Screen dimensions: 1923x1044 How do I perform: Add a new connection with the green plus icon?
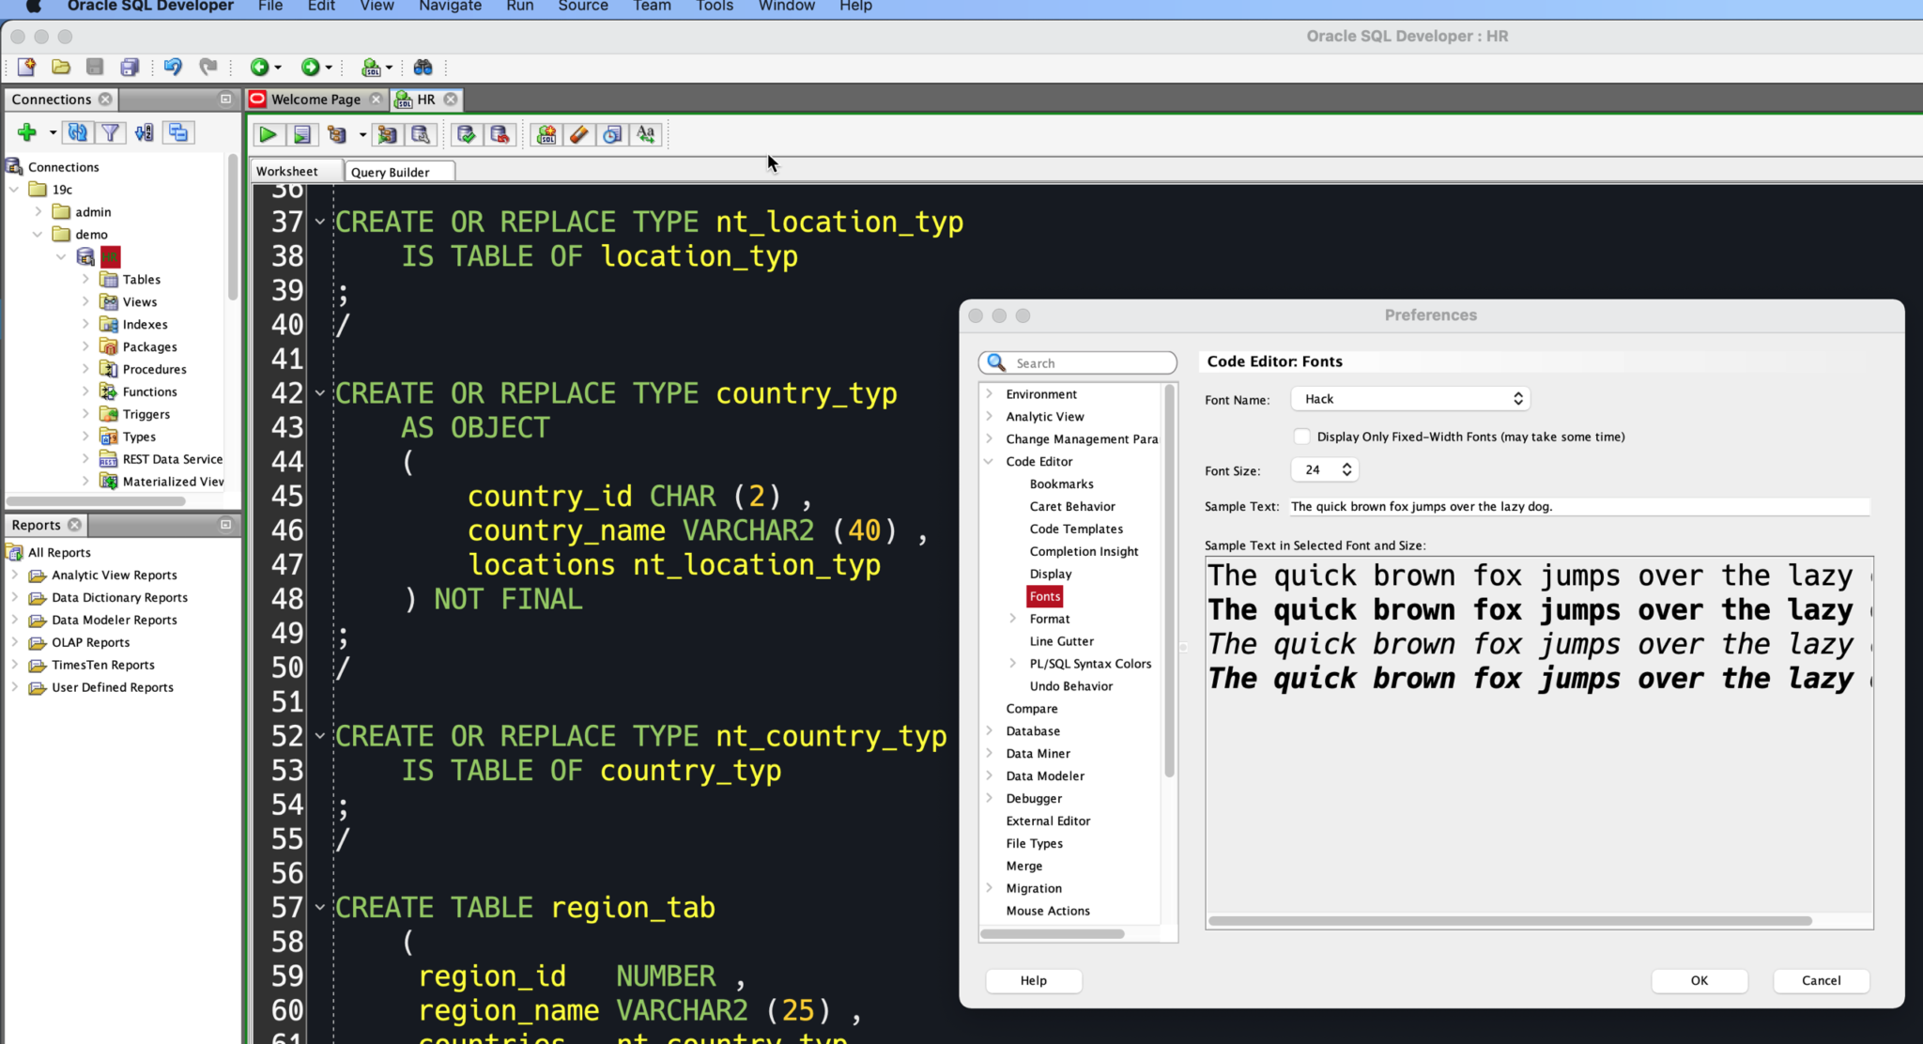[x=25, y=132]
